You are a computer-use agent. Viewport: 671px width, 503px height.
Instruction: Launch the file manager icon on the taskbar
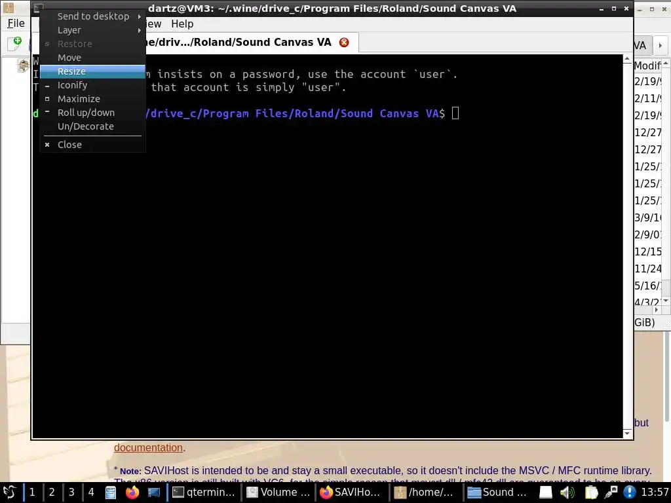pyautogui.click(x=111, y=493)
